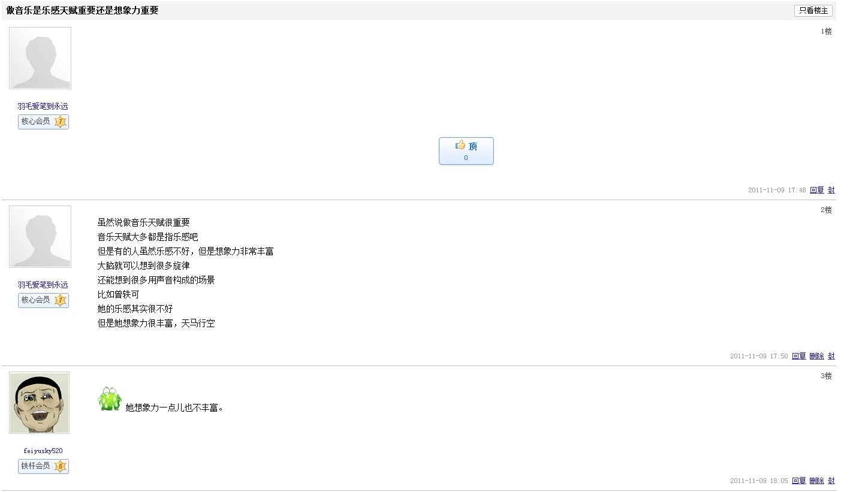Click 删除 on the 2楼 post

[816, 356]
